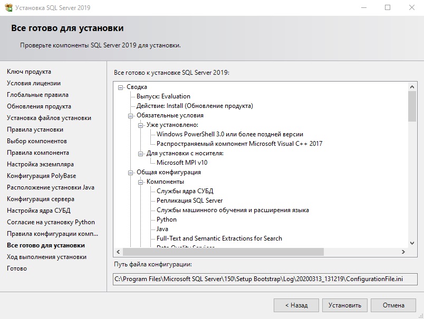This screenshot has height=319, width=424.
Task: Select the Общая конфигурация label
Action: (x=168, y=172)
